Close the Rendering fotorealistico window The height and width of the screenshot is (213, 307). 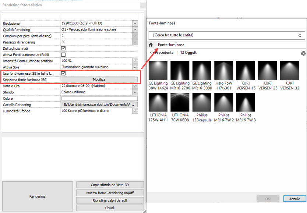click(143, 6)
